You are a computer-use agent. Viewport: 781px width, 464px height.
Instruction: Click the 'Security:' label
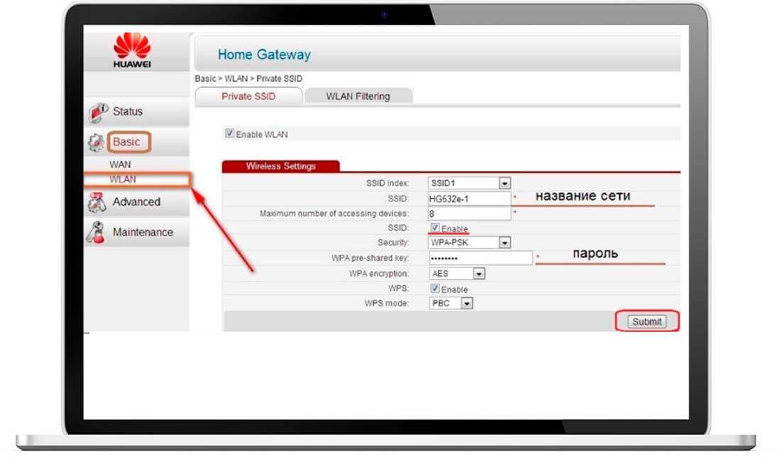(393, 243)
